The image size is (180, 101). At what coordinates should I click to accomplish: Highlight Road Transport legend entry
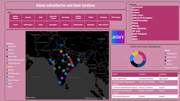(x=13, y=80)
